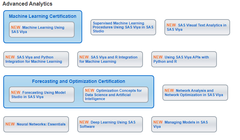
Task: Open Forecasting Using Model Studio course
Action: coord(42,95)
